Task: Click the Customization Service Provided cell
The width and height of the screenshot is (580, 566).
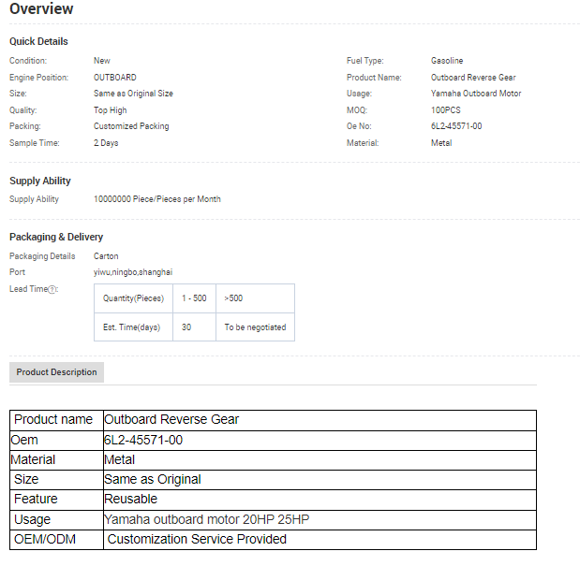Action: pos(197,539)
